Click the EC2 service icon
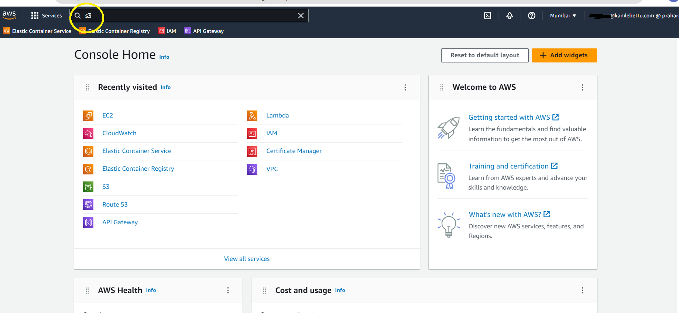679x313 pixels. [x=88, y=116]
